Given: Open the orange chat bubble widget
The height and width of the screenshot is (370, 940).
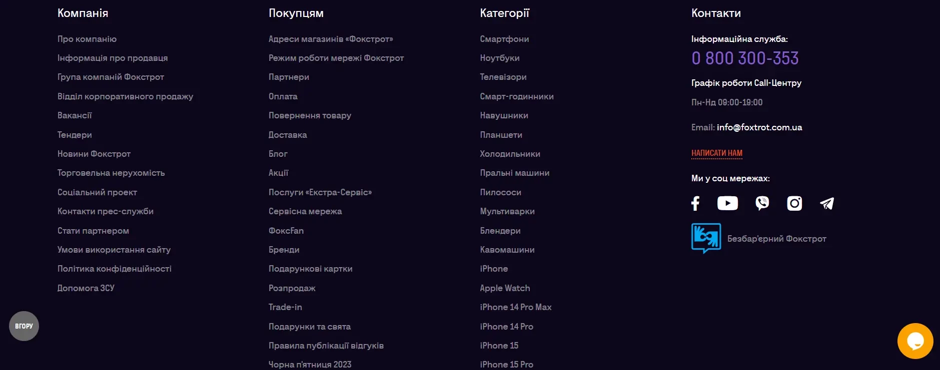Looking at the screenshot, I should point(915,341).
